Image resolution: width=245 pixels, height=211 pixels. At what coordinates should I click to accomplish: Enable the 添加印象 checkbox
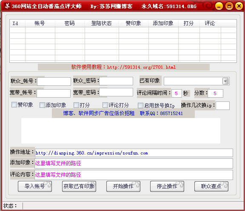click(x=42, y=105)
